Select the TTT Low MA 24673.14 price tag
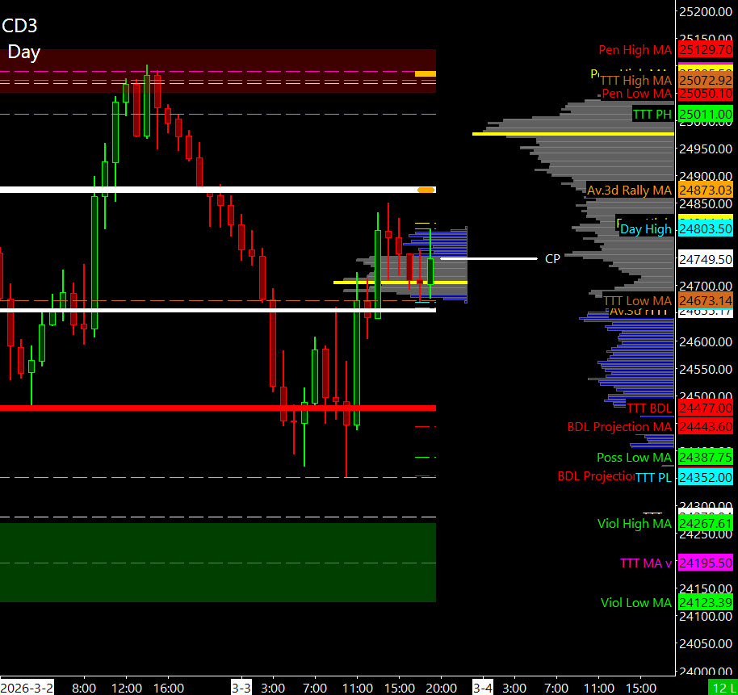Viewport: 738px width, 695px height. [705, 300]
